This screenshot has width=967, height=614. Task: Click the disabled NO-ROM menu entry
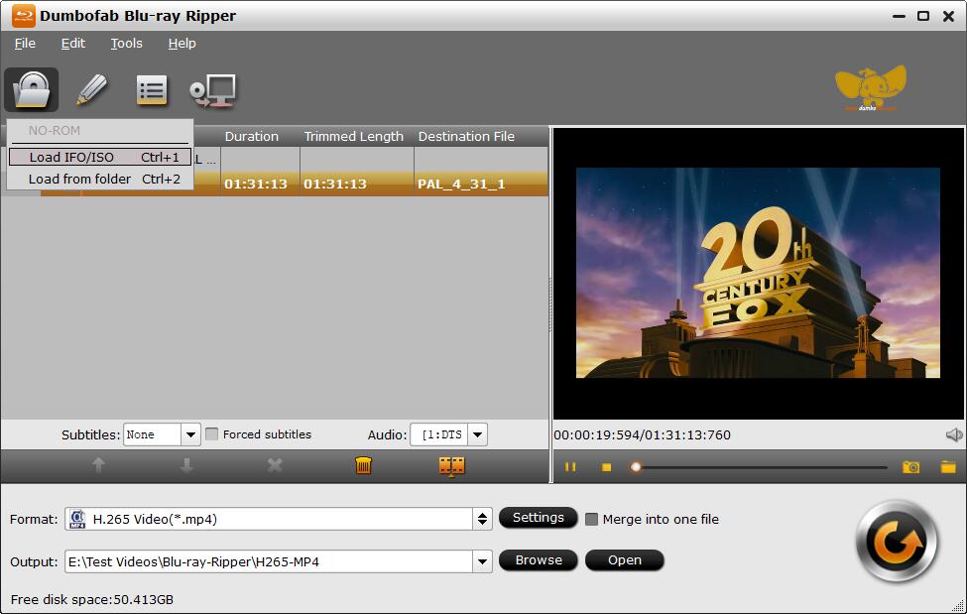pos(55,131)
